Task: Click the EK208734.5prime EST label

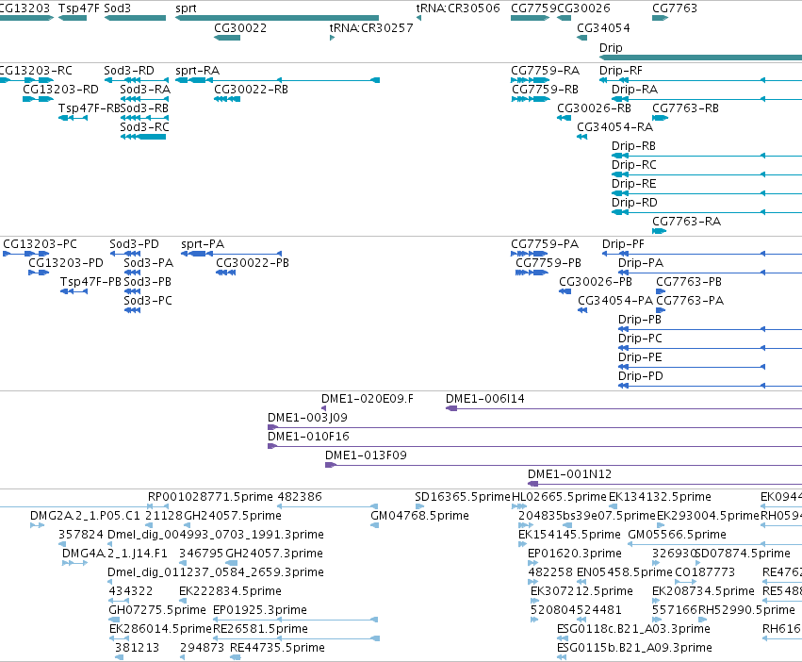Action: point(703,591)
